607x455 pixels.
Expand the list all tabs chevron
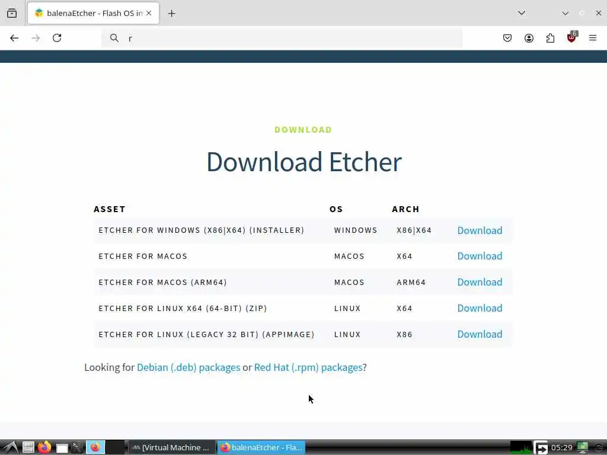(522, 13)
